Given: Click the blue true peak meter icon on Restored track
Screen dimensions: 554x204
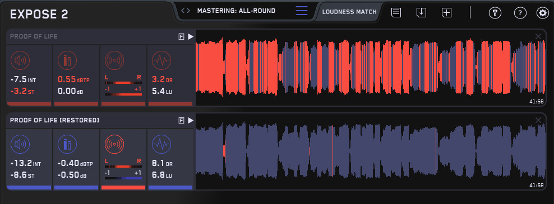Looking at the screenshot, I should 67,144.
